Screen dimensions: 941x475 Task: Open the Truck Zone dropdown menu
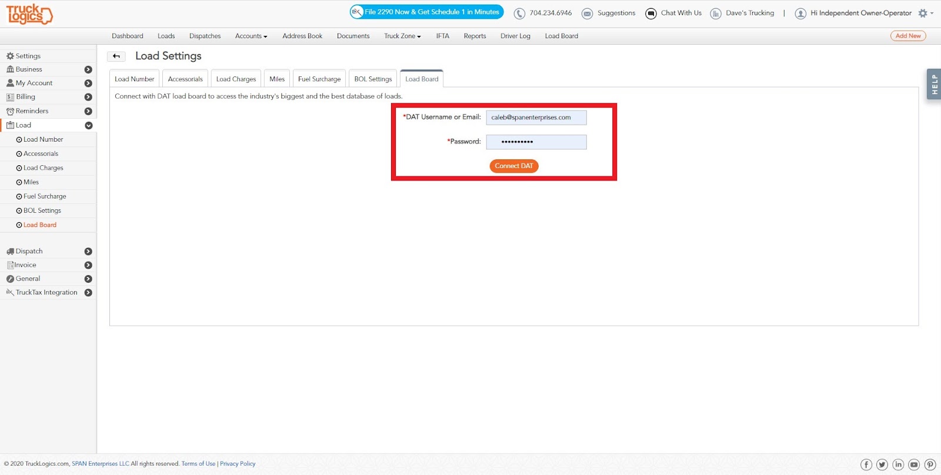point(403,36)
